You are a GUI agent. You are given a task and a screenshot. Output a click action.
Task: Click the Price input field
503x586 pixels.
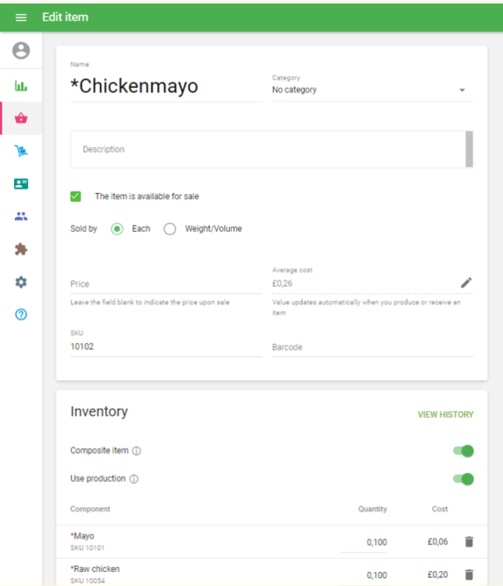click(166, 284)
